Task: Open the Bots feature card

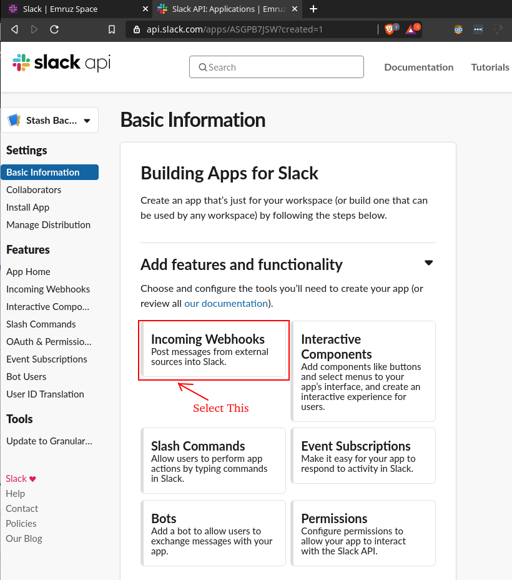Action: [214, 532]
